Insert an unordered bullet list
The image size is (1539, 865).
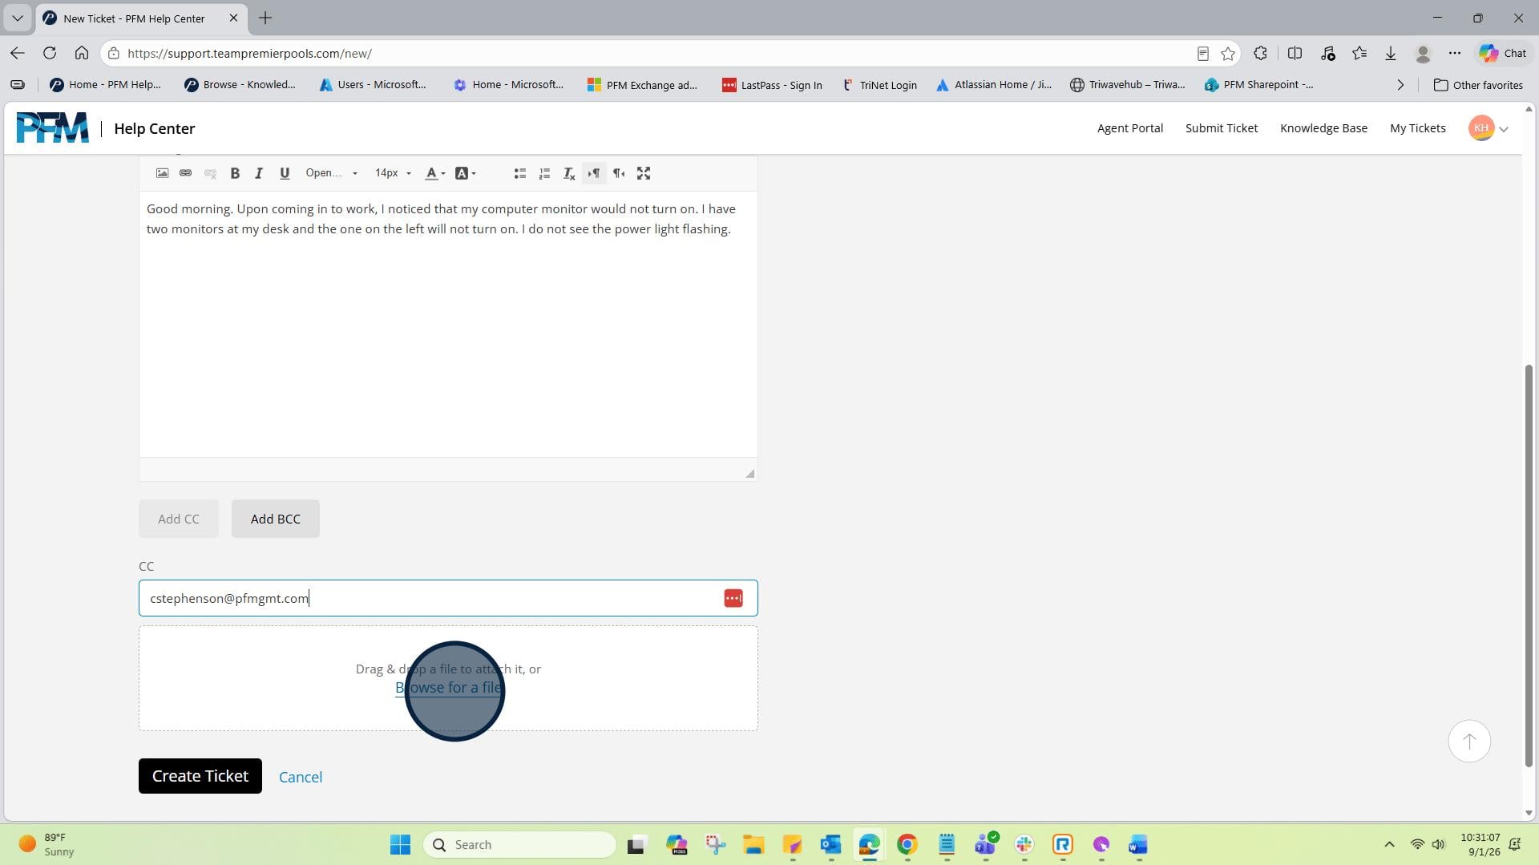519,173
